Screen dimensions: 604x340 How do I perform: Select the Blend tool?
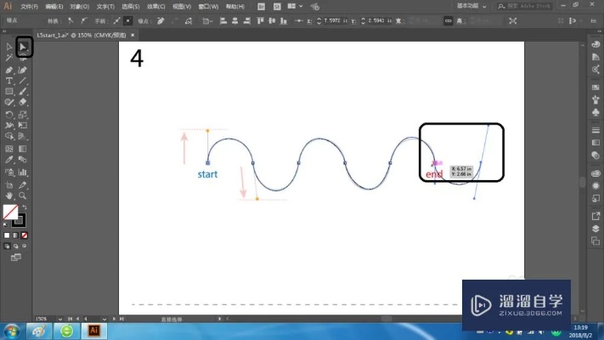pyautogui.click(x=23, y=160)
